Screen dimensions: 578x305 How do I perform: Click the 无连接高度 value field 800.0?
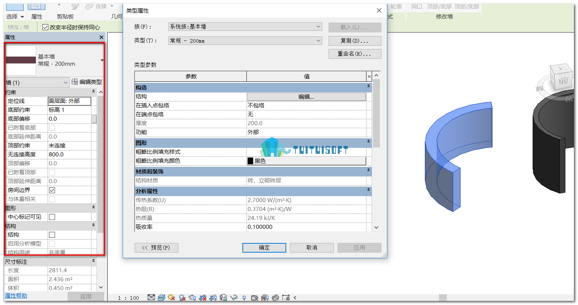[70, 155]
